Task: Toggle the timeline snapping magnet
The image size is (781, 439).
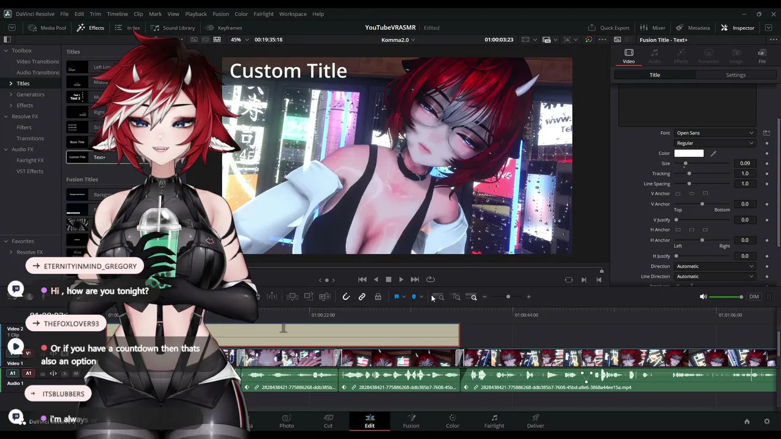Action: click(346, 297)
